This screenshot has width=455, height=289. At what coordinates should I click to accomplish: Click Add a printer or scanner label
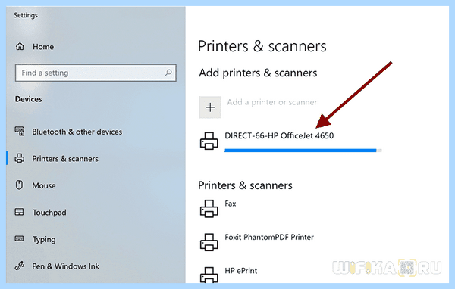272,102
